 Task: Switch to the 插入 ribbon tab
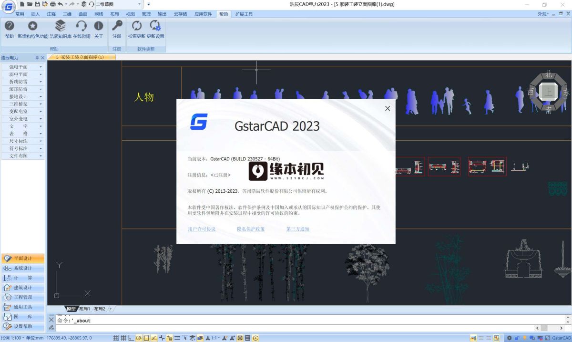point(35,14)
